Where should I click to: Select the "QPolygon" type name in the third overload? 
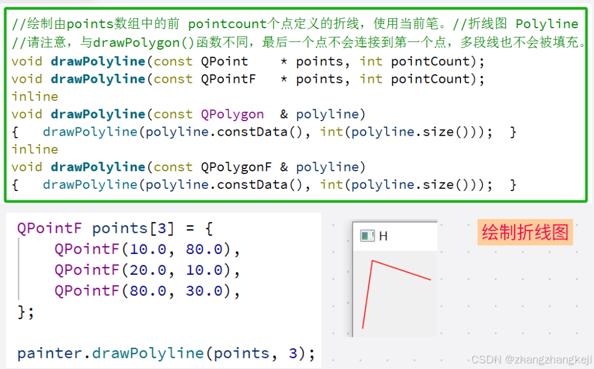232,114
